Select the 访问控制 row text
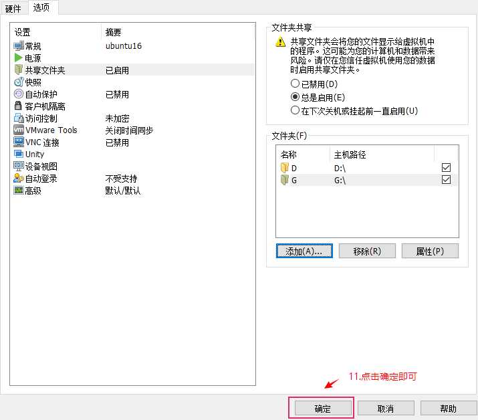 41,118
